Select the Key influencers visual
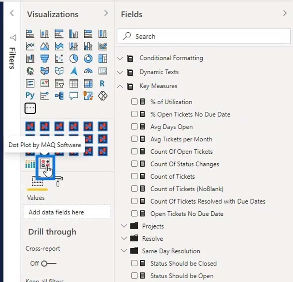 (x=44, y=96)
